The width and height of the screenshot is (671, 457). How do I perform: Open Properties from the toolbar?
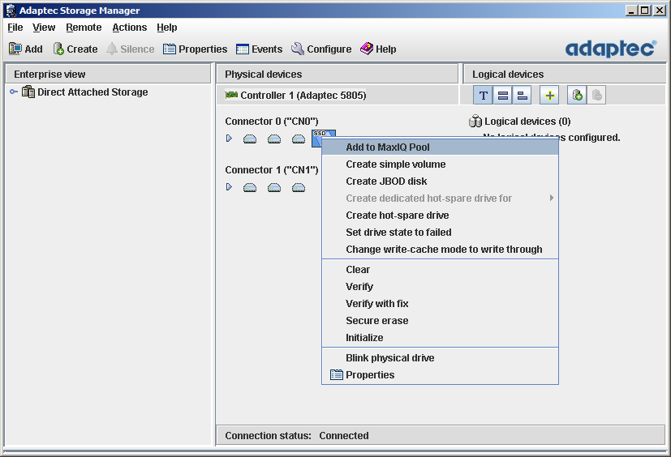(x=196, y=49)
